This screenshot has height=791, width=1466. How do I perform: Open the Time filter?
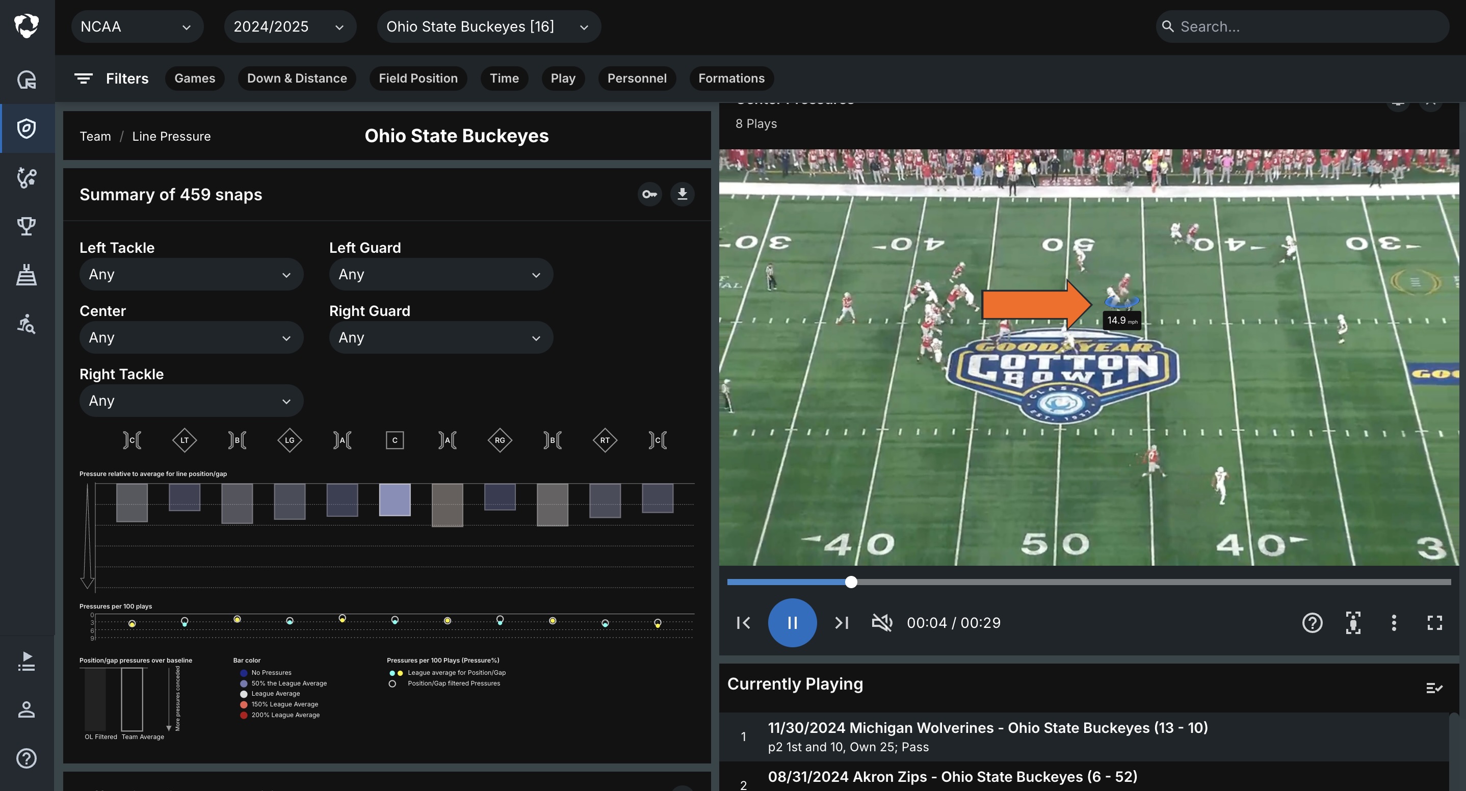coord(504,78)
